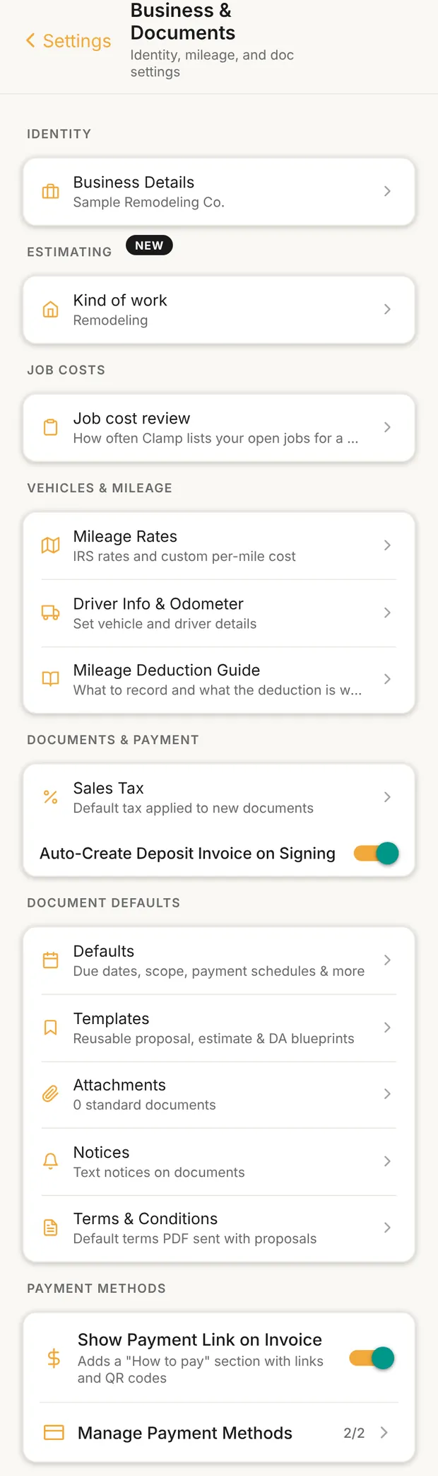Click the bookmark icon for Templates

[x=51, y=1028]
